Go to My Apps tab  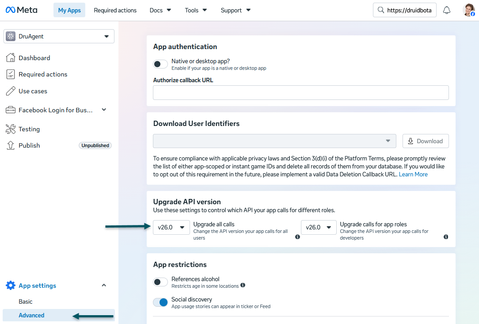(x=69, y=11)
